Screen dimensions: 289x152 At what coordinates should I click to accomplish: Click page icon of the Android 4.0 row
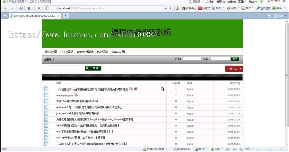click(x=46, y=107)
